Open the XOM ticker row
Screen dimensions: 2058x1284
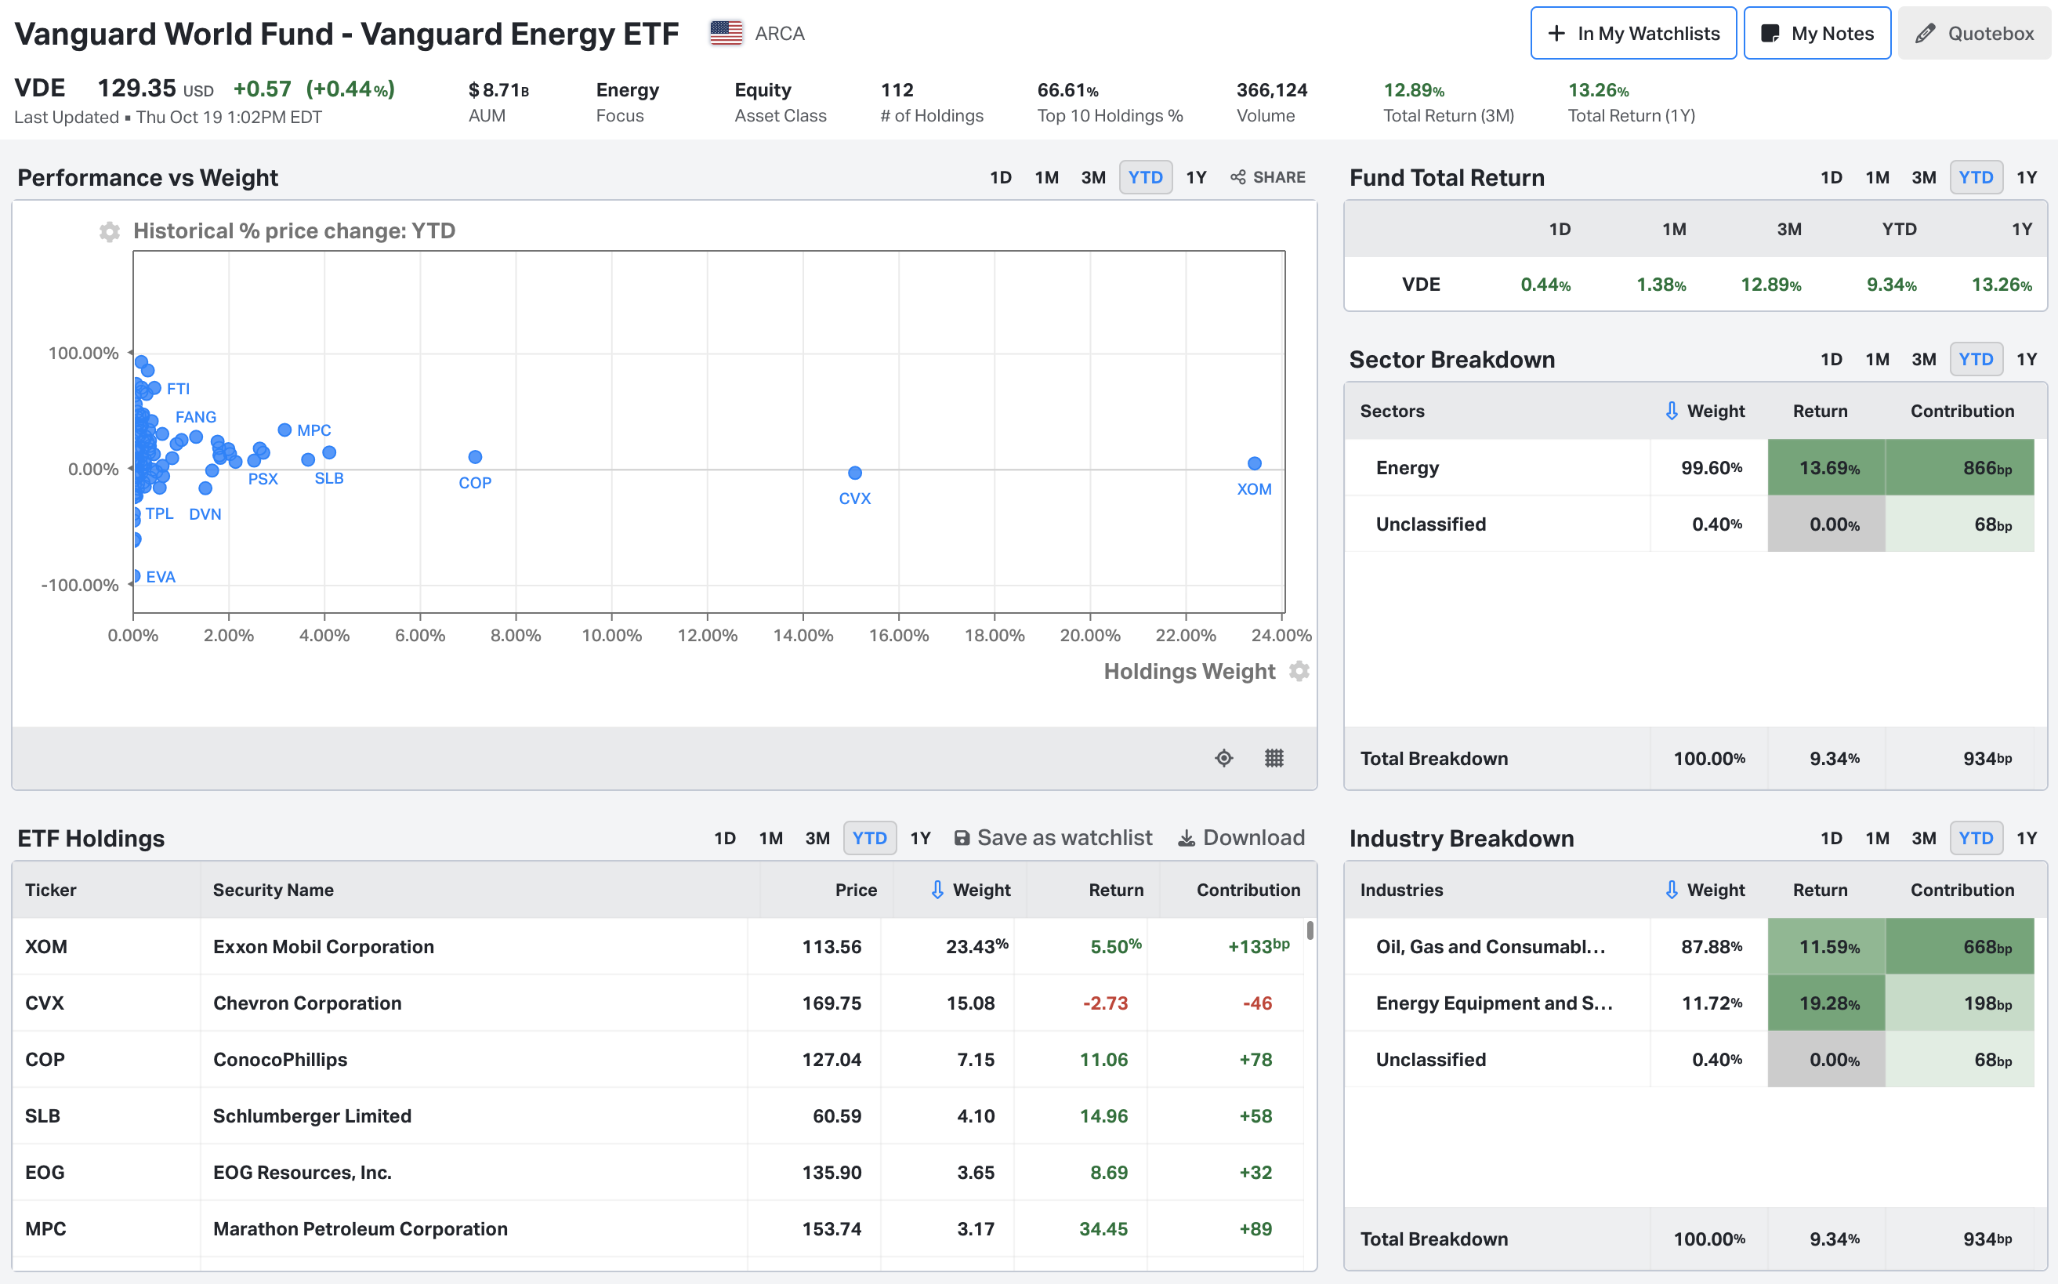tap(658, 946)
